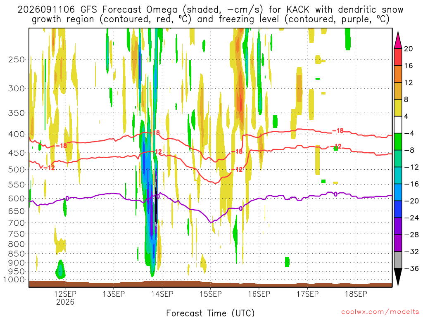423x317 pixels.
Task: Click the purple legend swatch for -24 to -28
Action: pyautogui.click(x=398, y=226)
